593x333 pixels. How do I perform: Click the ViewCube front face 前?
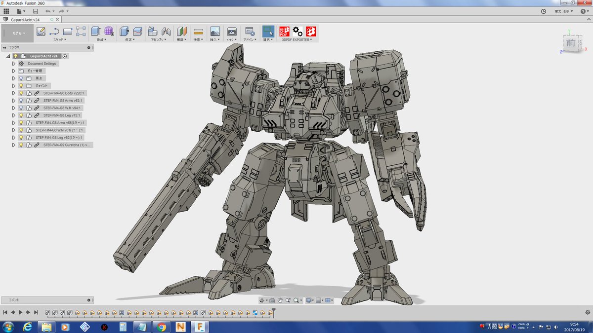pyautogui.click(x=571, y=43)
